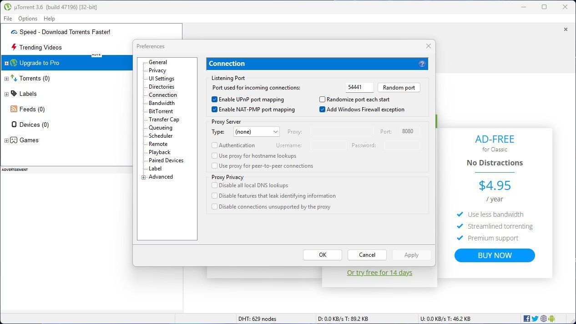
Task: Click the globe web icon
Action: [543, 319]
